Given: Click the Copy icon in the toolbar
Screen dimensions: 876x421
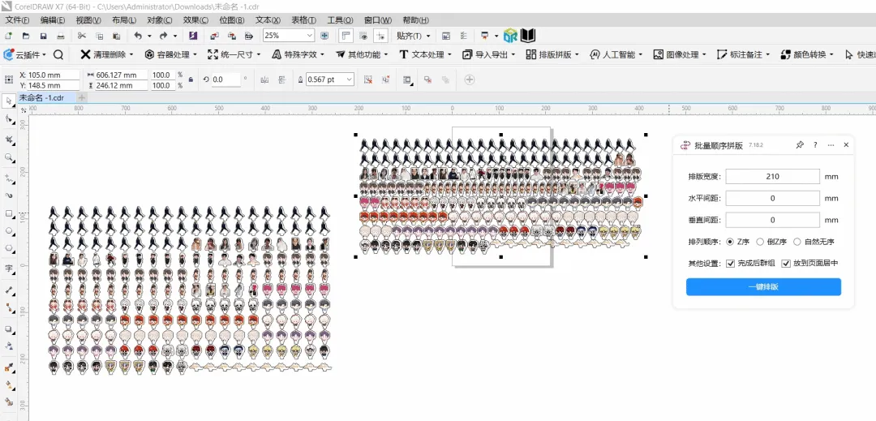Looking at the screenshot, I should click(x=99, y=36).
